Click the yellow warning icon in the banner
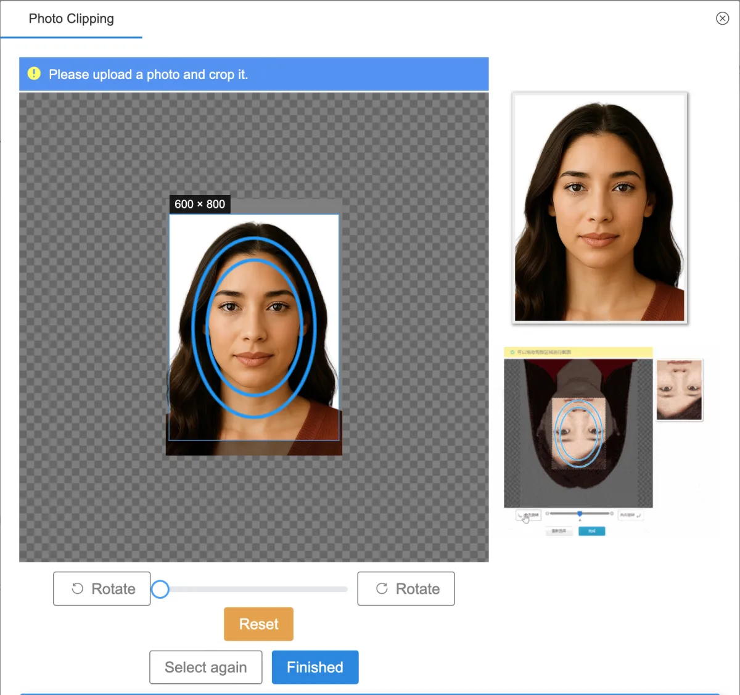The height and width of the screenshot is (695, 740). coord(34,74)
